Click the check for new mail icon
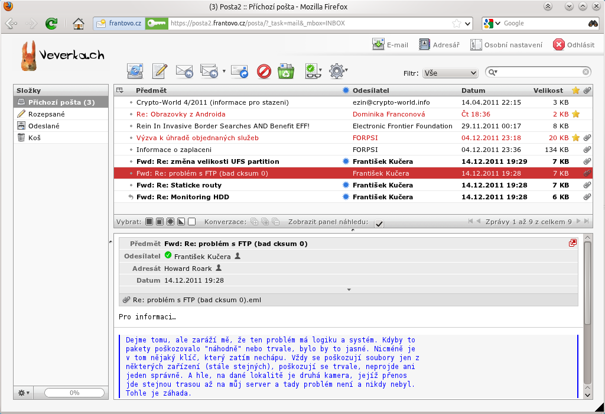 [x=135, y=72]
